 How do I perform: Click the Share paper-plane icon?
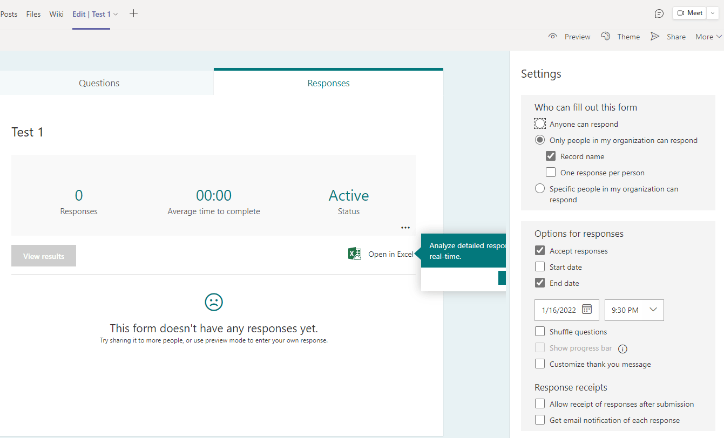point(655,37)
